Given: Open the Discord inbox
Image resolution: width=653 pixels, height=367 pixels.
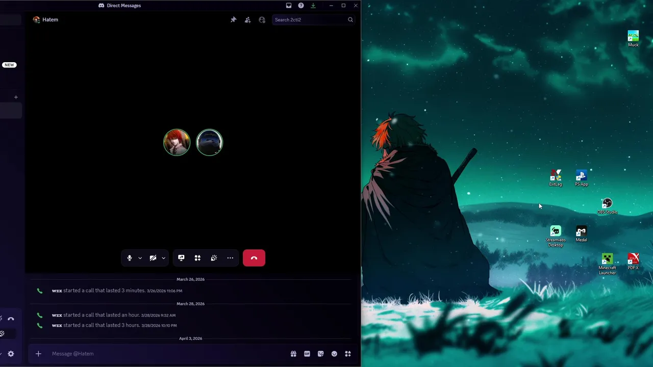Looking at the screenshot, I should pyautogui.click(x=289, y=6).
